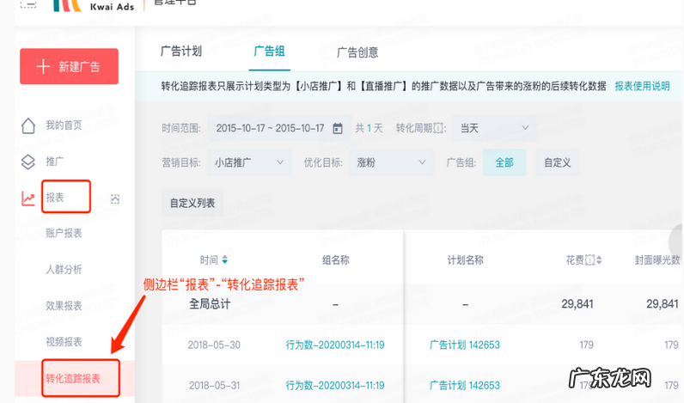684x403 pixels.
Task: Open 人群分析 sidebar item
Action: (64, 270)
